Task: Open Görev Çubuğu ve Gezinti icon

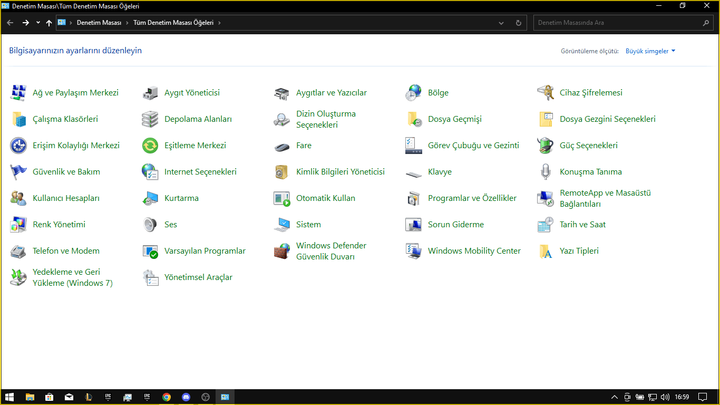Action: tap(414, 146)
